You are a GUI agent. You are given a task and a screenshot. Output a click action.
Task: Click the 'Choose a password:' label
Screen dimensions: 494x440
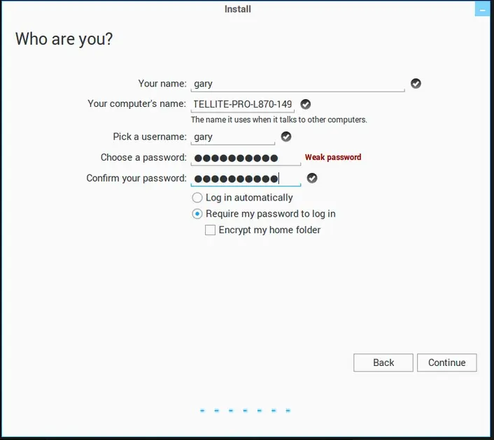point(143,158)
